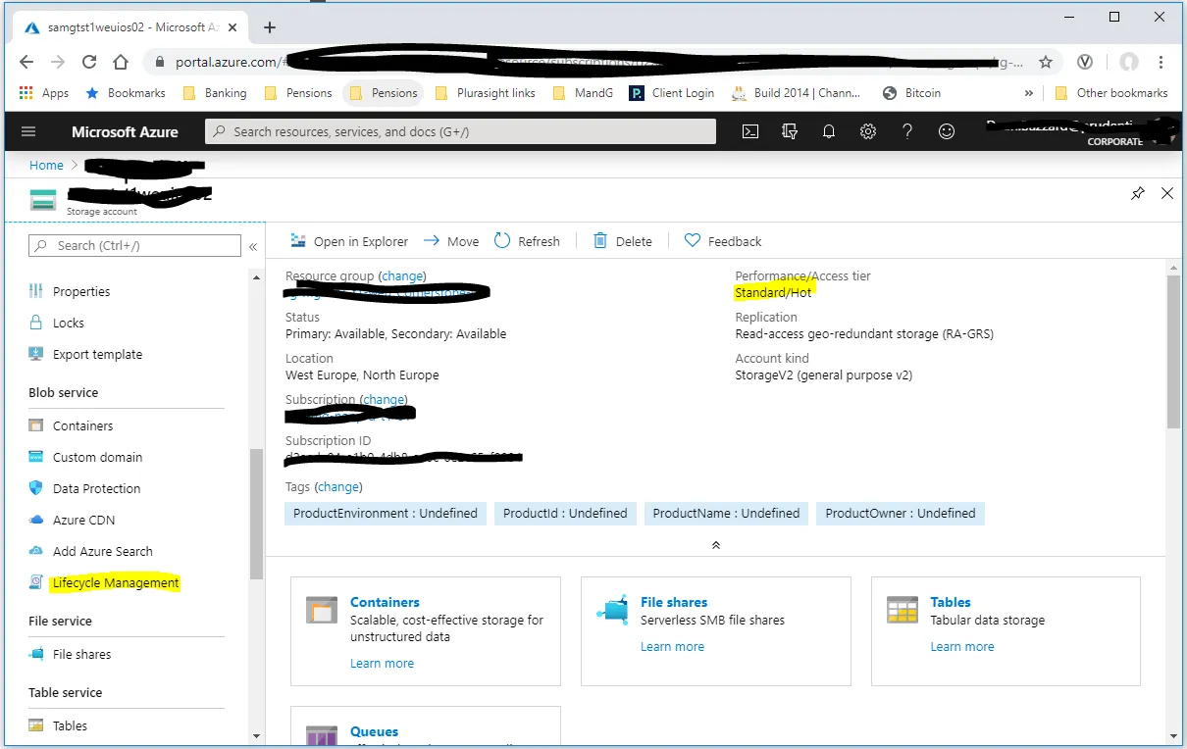This screenshot has width=1187, height=749.
Task: Pin the storage account blade
Action: click(1138, 193)
